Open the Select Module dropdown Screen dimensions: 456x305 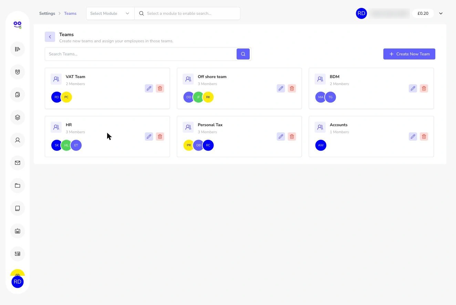pos(110,13)
